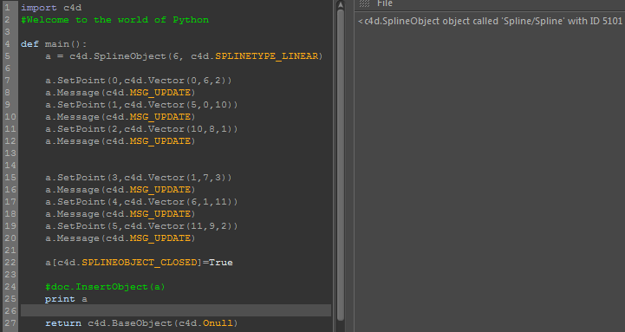Click the True value on line 22
The height and width of the screenshot is (332, 625).
click(x=221, y=263)
